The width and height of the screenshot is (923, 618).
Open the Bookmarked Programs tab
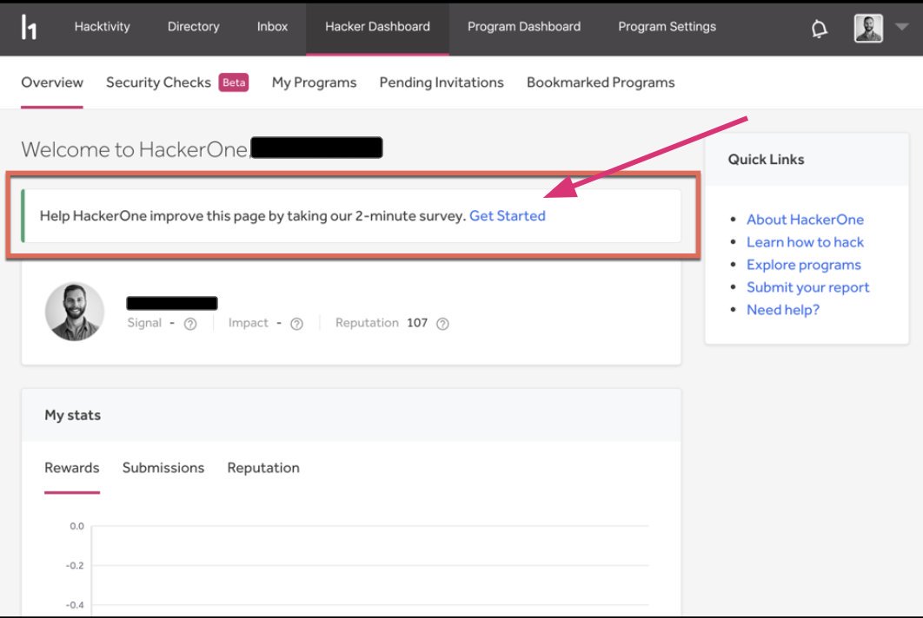point(601,82)
